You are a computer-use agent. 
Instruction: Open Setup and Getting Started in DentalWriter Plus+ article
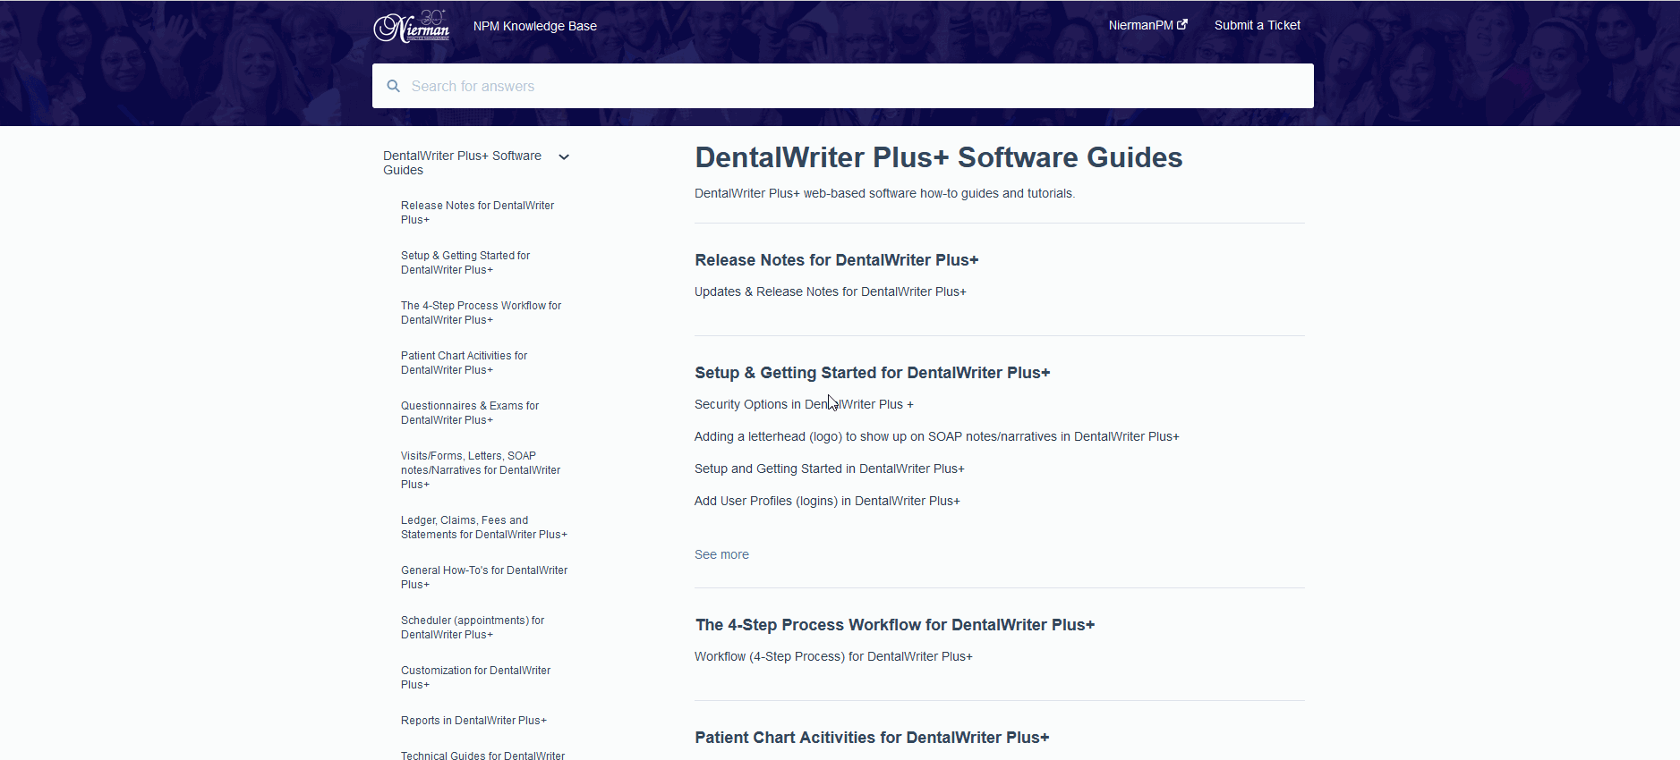coord(829,469)
